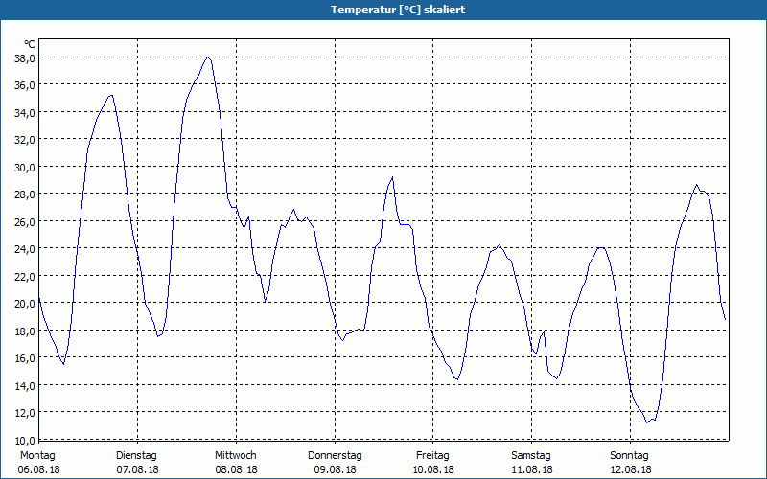Click the Friday peak near 24 °C

499,245
